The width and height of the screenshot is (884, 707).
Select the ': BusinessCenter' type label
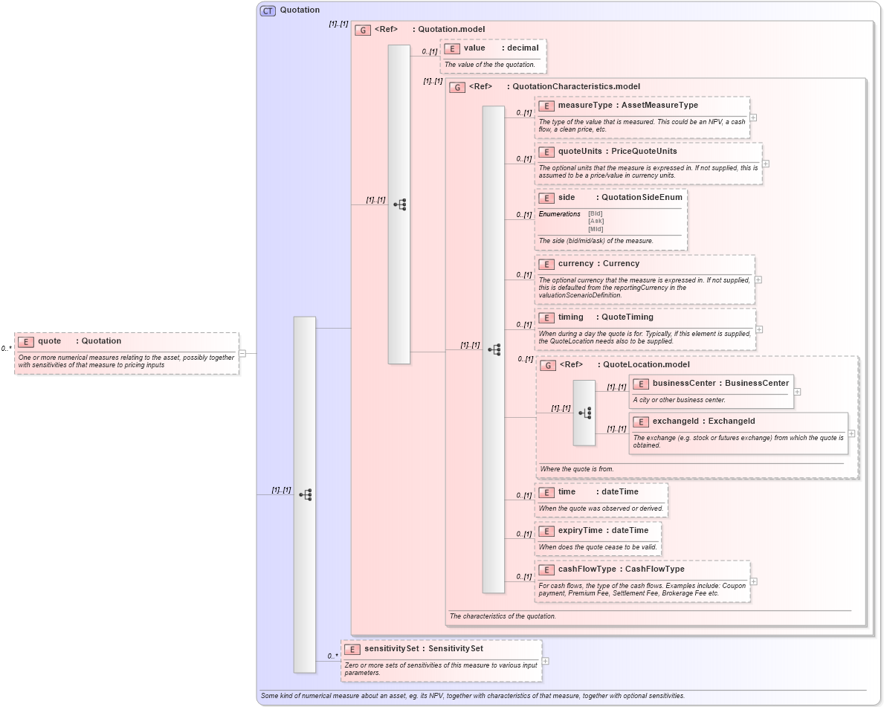(x=755, y=384)
